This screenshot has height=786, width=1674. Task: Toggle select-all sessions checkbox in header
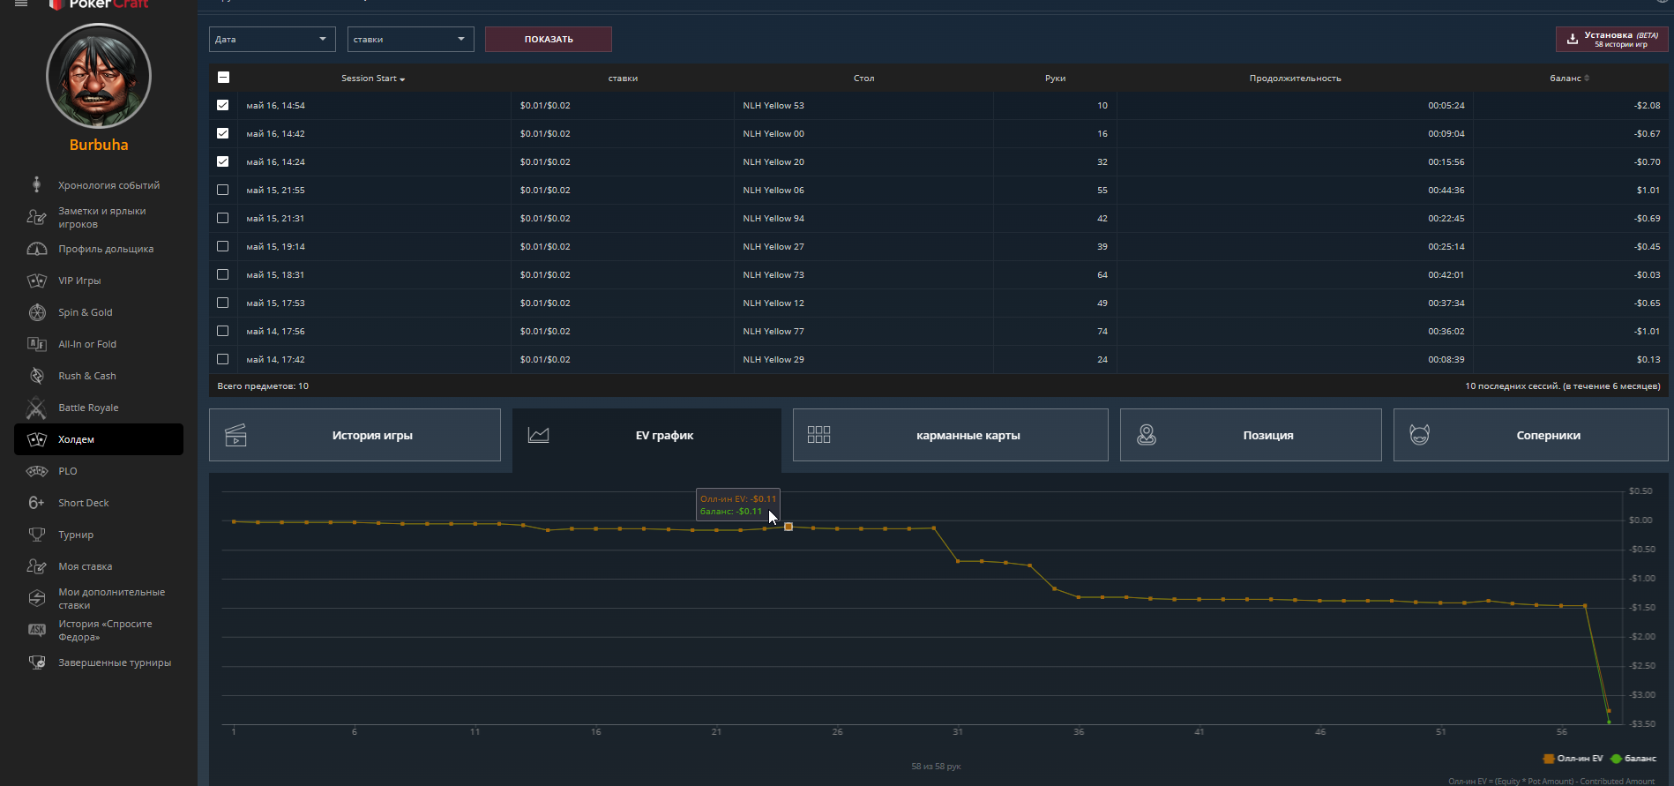(x=223, y=77)
